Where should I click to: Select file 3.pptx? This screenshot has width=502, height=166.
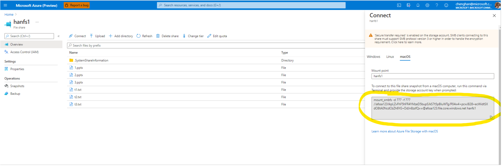tap(79, 82)
